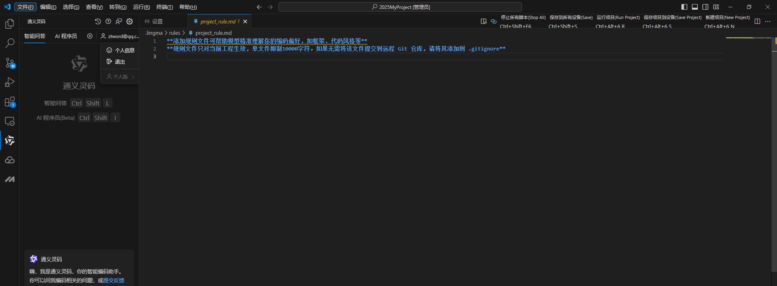Viewport: 777px width, 286px height.
Task: Click the VS Code logo icon
Action: [x=7, y=7]
